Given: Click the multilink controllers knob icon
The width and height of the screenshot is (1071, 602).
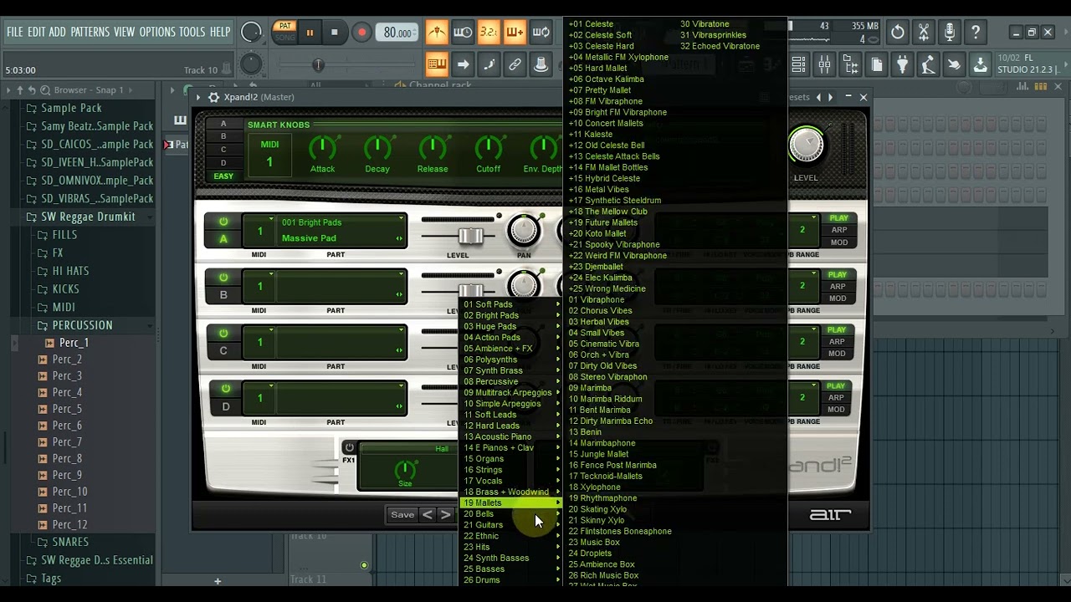Looking at the screenshot, I should click(x=541, y=64).
